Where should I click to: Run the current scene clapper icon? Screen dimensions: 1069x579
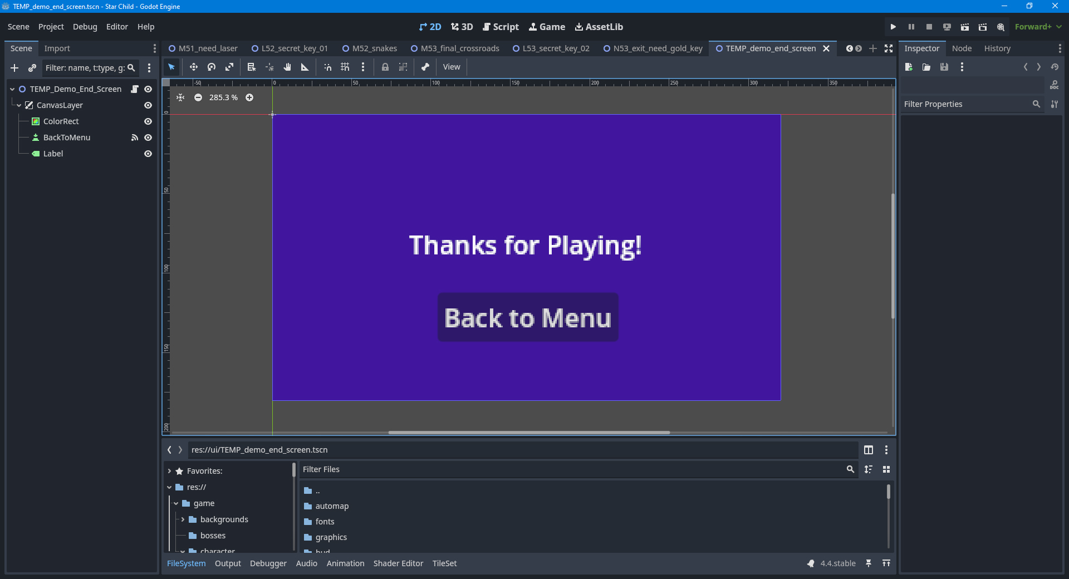(x=964, y=27)
